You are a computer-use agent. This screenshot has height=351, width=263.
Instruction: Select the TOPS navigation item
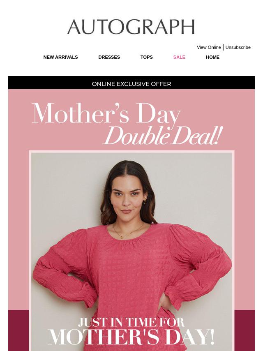coord(147,57)
